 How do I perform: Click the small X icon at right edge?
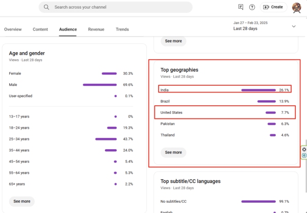point(304,149)
